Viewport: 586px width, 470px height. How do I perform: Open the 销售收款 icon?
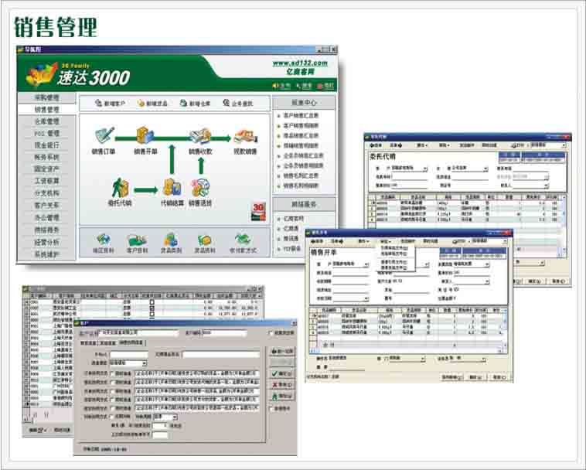point(200,136)
